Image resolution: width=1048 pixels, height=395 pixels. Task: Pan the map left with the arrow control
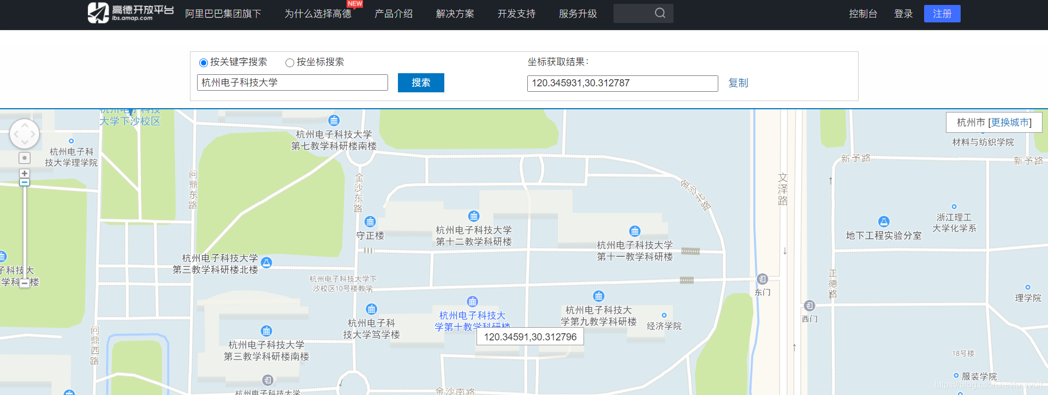16,134
